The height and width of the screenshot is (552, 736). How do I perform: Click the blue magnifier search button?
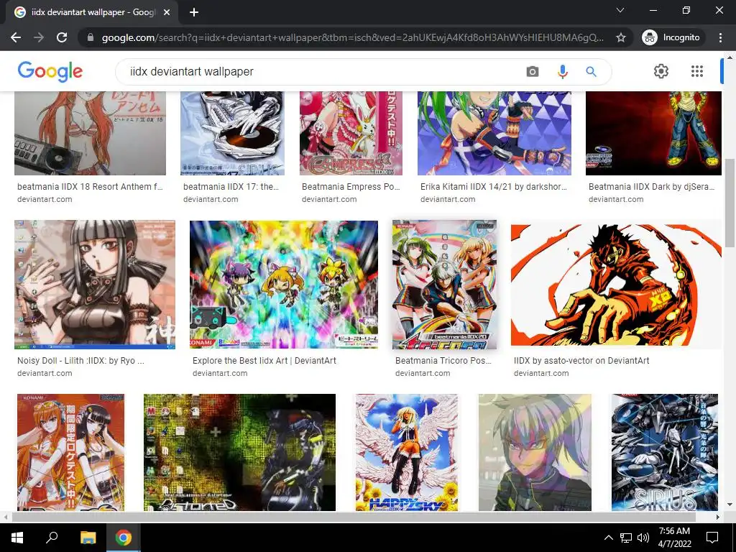[591, 71]
